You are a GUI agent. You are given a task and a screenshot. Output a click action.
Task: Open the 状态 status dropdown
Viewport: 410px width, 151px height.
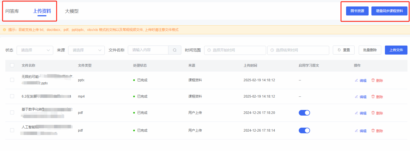pyautogui.click(x=35, y=50)
